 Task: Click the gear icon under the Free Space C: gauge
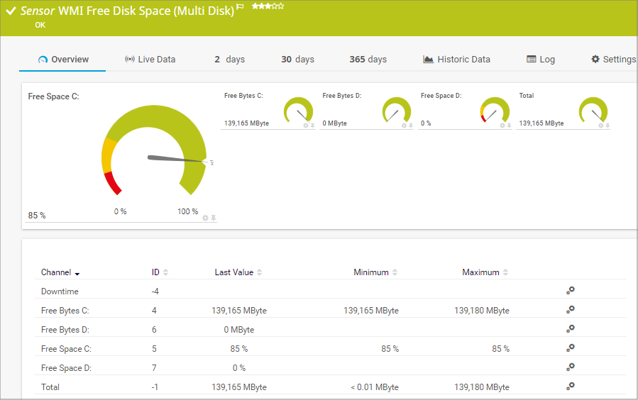click(205, 218)
